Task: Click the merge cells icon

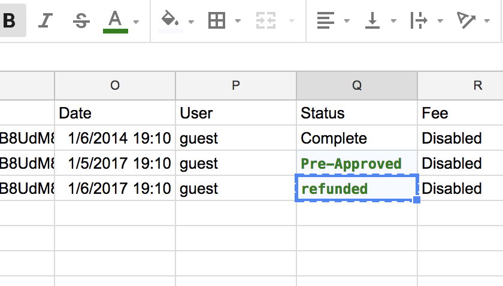Action: (x=266, y=21)
